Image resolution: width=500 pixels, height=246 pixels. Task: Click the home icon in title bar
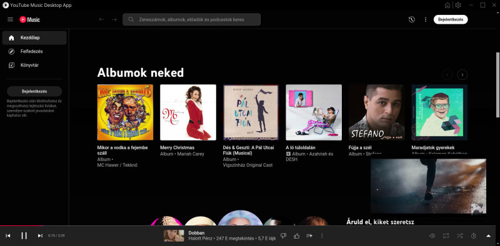point(447,5)
